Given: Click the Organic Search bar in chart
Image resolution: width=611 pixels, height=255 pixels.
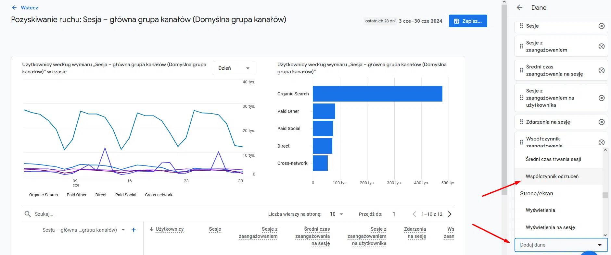Looking at the screenshot, I should click(377, 94).
